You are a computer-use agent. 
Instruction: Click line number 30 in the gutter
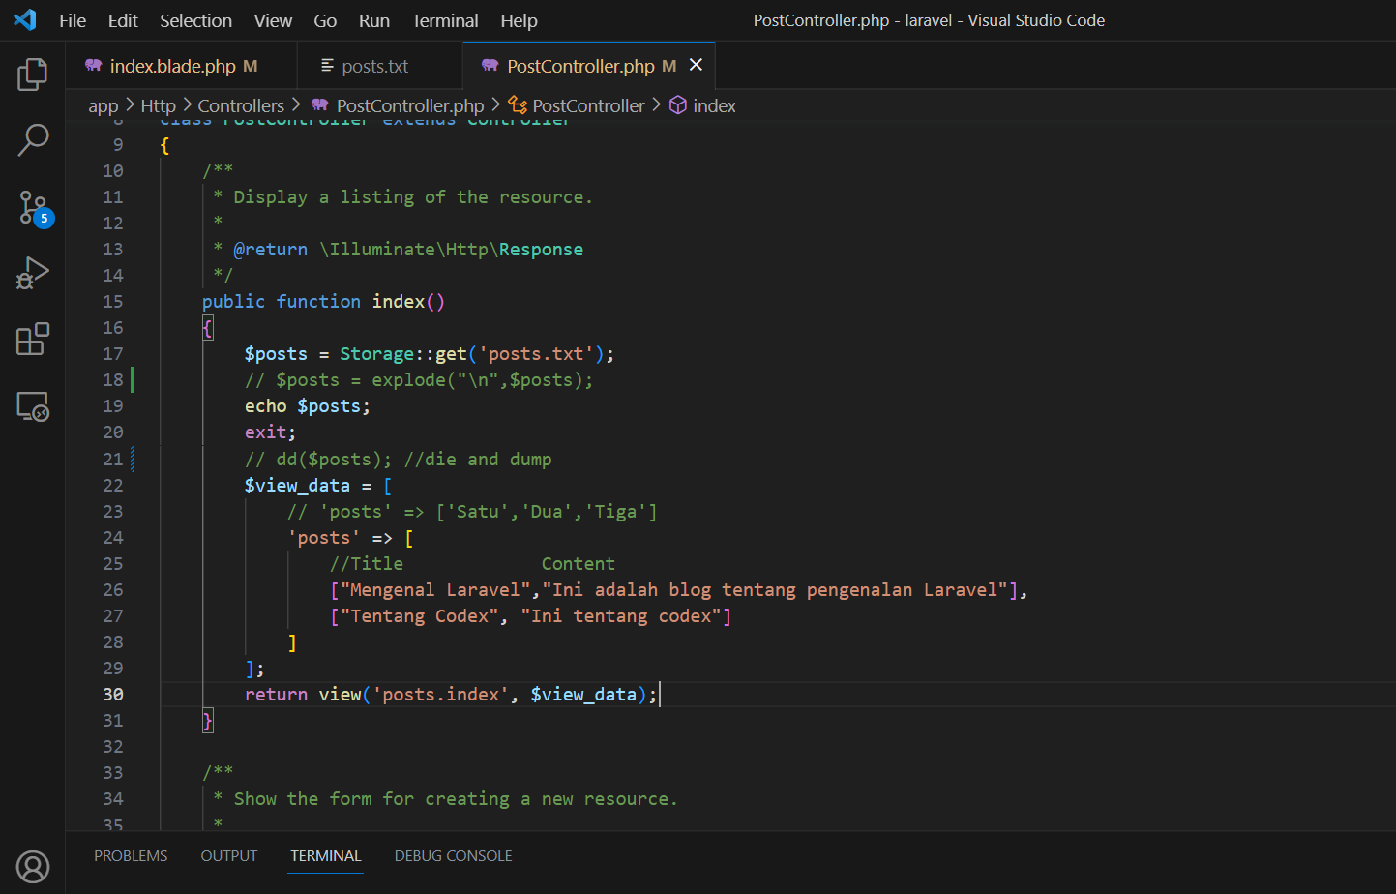[113, 695]
